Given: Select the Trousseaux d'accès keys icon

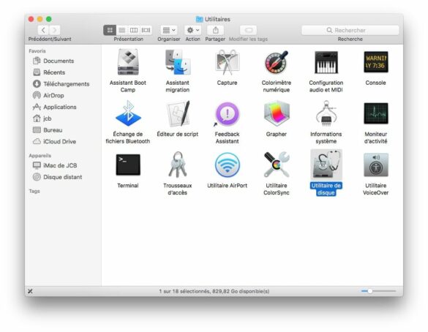Looking at the screenshot, I should point(178,165).
